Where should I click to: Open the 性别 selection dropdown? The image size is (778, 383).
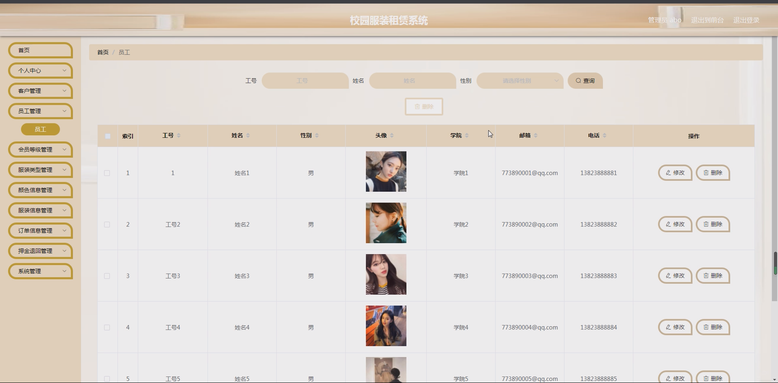[x=520, y=81]
